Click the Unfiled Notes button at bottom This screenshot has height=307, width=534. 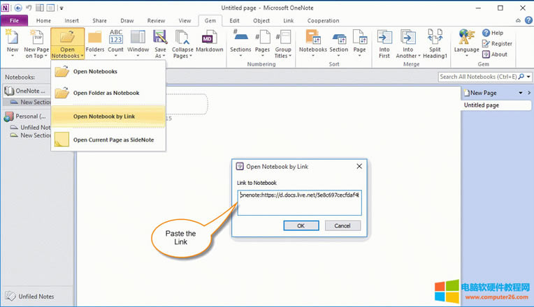(29, 297)
